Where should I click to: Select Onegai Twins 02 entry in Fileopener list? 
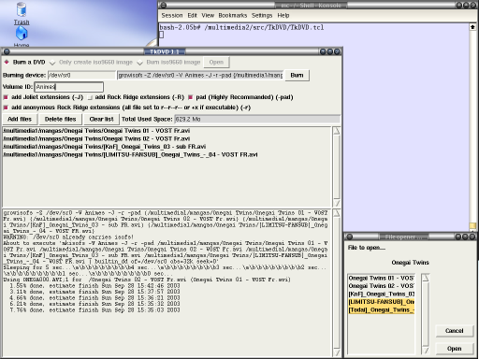pos(381,286)
